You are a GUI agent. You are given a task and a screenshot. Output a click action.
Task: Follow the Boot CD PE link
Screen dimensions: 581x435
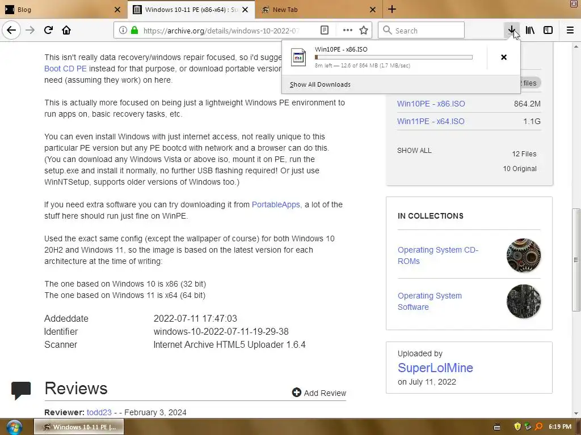click(x=65, y=69)
